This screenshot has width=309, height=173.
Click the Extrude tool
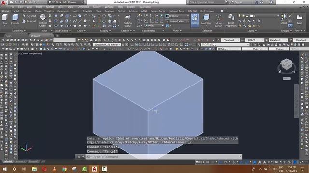(15, 19)
